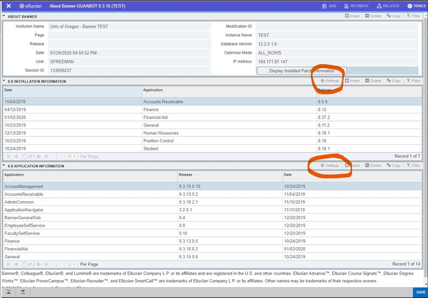Select the Position Control row
428x298 pixels.
[213, 141]
